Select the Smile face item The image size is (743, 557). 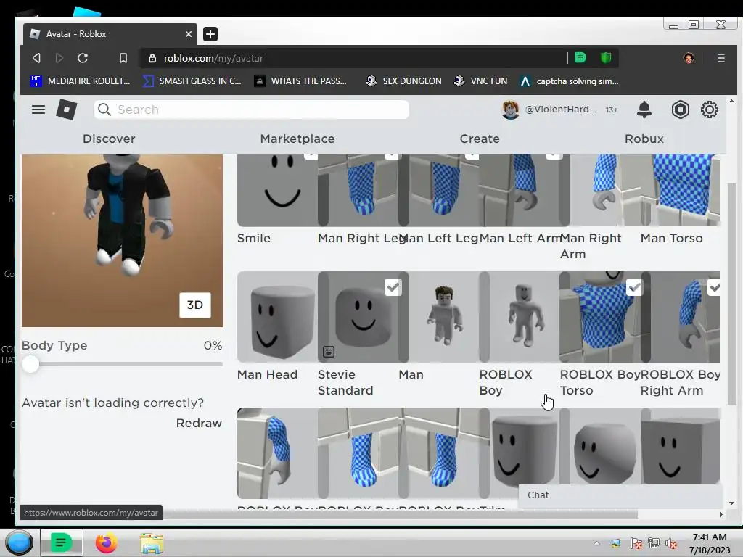point(277,190)
